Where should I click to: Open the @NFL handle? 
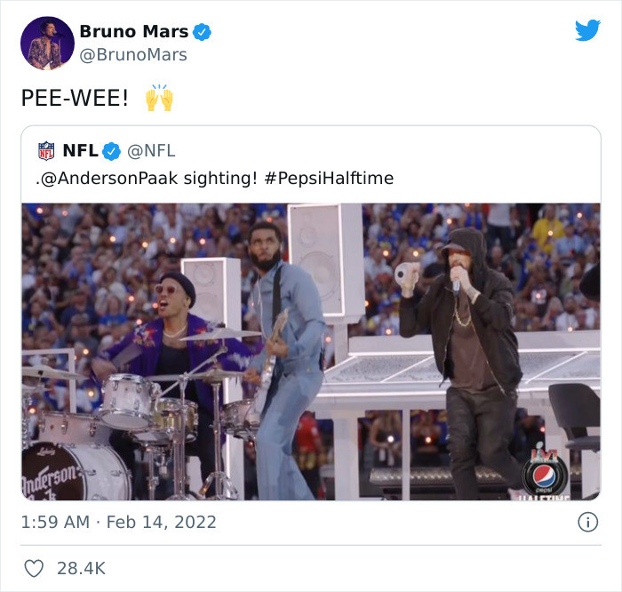[151, 150]
